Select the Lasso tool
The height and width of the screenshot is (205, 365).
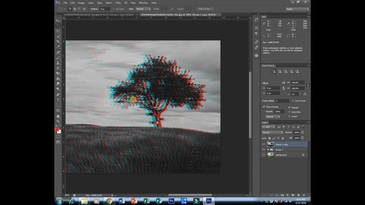click(58, 31)
